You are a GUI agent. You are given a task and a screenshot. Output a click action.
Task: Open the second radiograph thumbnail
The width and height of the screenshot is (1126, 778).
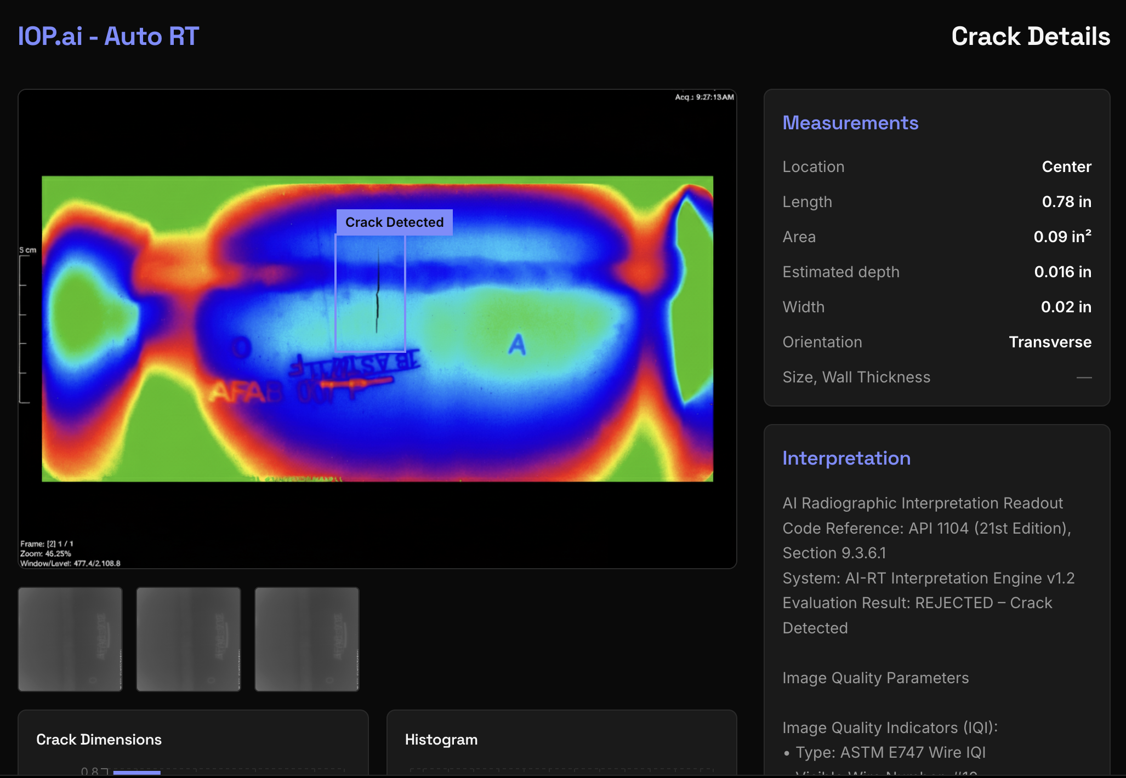[188, 639]
